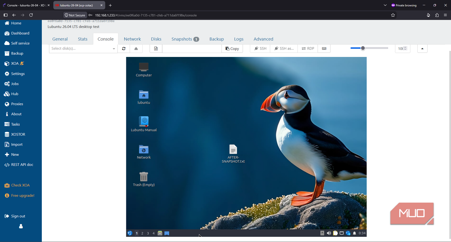Switch to workspace 4 in Lubuntu panel
The image size is (451, 242).
point(154,233)
